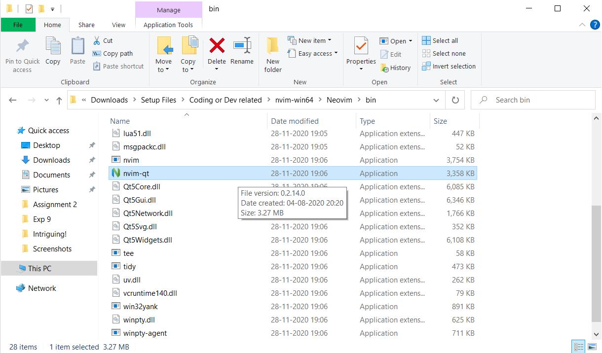Switch to the View tab
The width and height of the screenshot is (602, 353).
pos(119,25)
